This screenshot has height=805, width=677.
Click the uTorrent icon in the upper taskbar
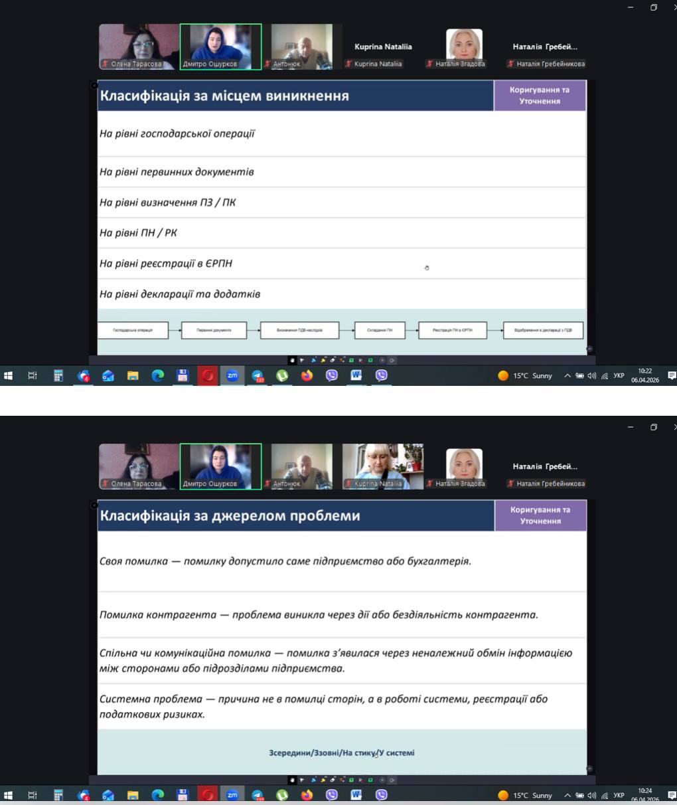pyautogui.click(x=282, y=376)
